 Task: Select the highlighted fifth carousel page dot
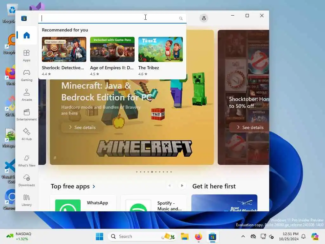[x=152, y=172]
